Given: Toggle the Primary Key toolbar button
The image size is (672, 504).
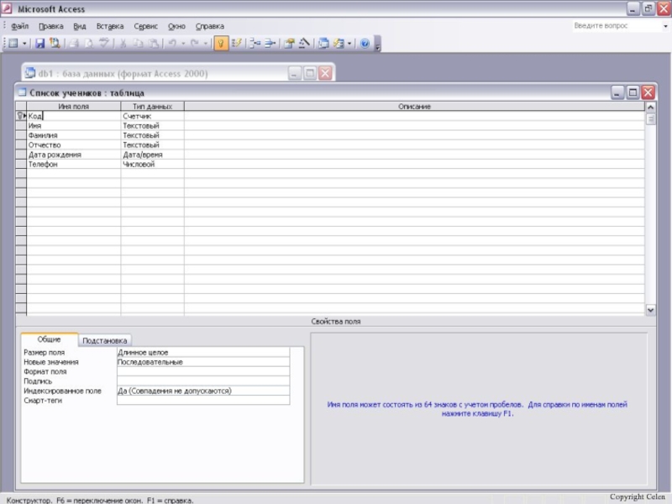Looking at the screenshot, I should pyautogui.click(x=221, y=43).
